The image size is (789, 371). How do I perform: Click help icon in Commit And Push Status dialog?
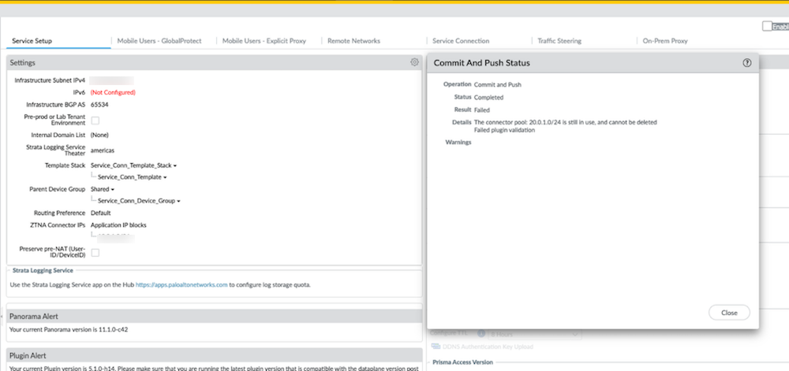pos(747,63)
